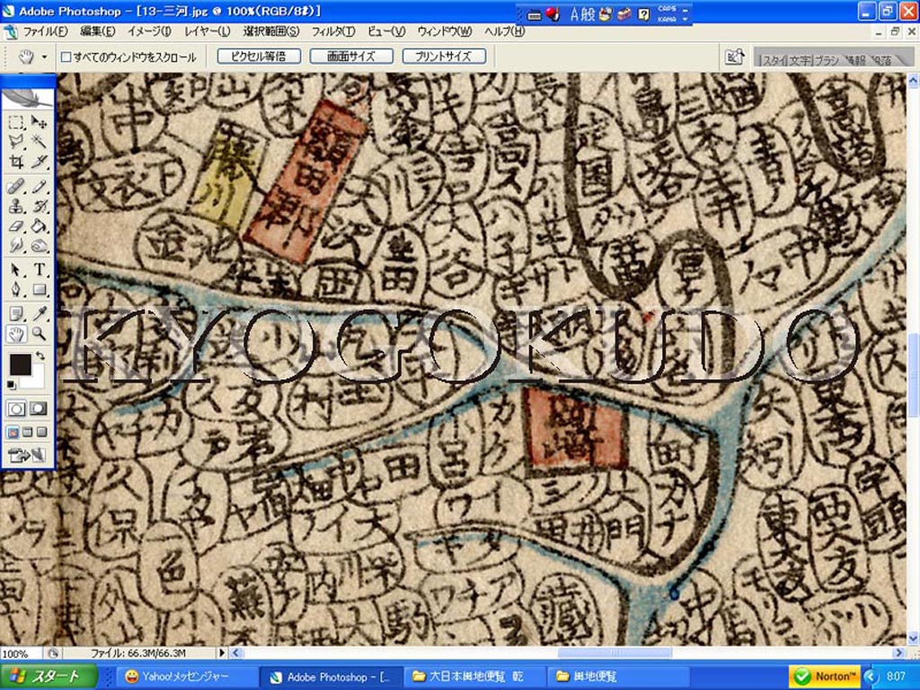Screen dimensions: 920x690
Task: Open the Hand tool preset picker dropdown
Action: tap(44, 57)
